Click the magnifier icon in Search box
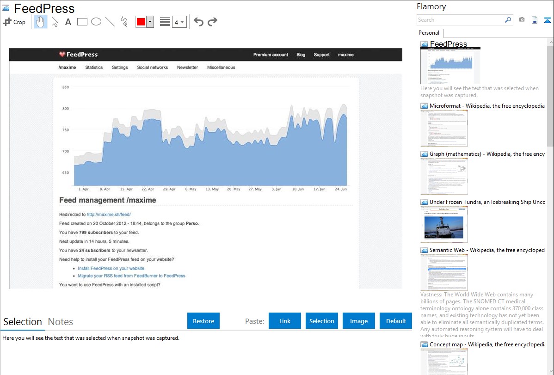Image resolution: width=554 pixels, height=375 pixels. pyautogui.click(x=508, y=20)
